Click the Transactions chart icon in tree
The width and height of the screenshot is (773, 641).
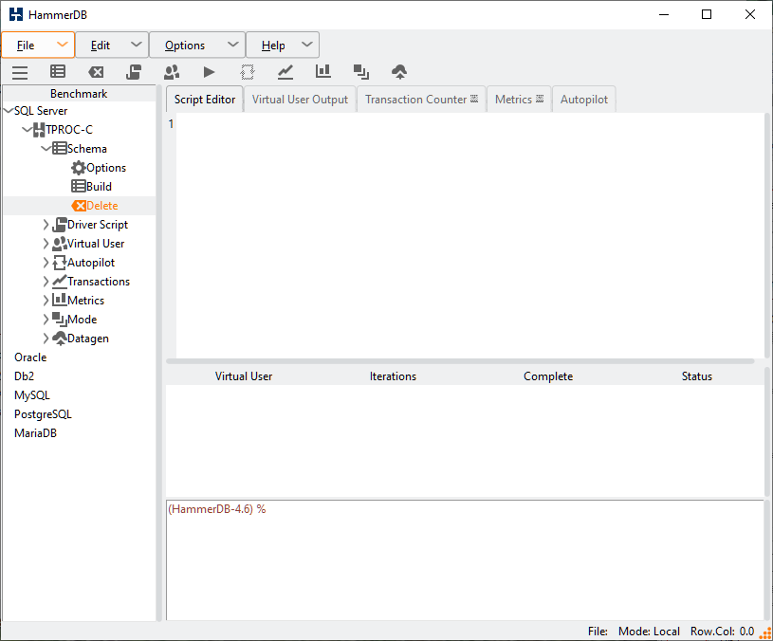pos(60,282)
